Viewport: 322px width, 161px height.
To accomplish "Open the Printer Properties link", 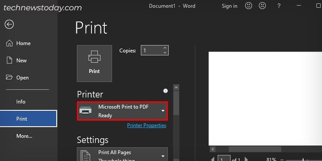I will [147, 125].
